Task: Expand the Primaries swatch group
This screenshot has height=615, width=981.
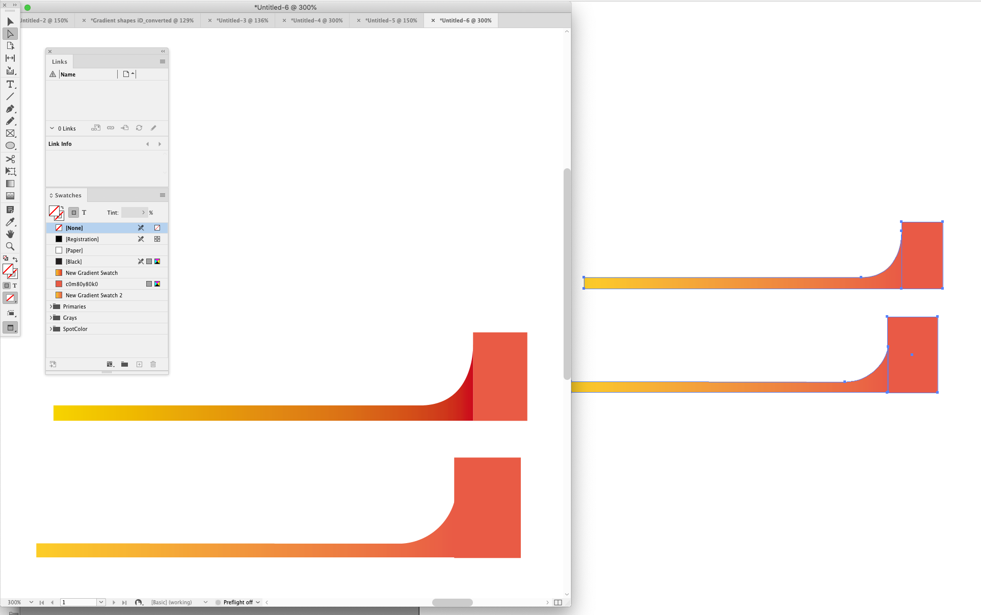Action: pyautogui.click(x=51, y=306)
